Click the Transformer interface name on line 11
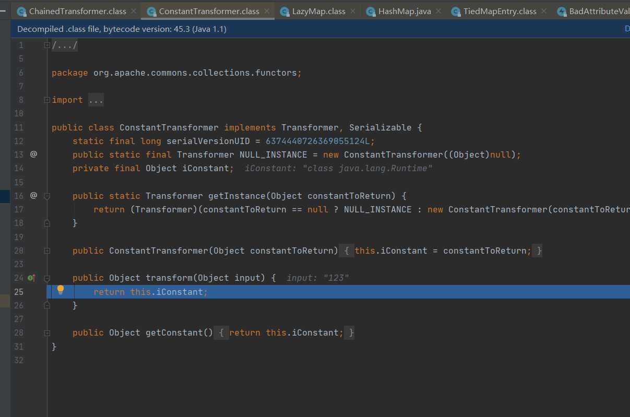Viewport: 630px width, 417px height. (310, 127)
